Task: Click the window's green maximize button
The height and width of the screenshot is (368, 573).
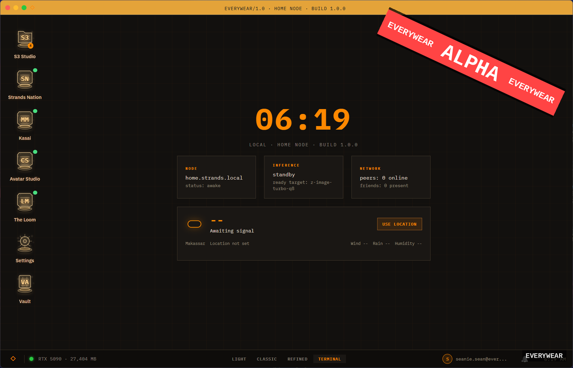Action: click(24, 8)
